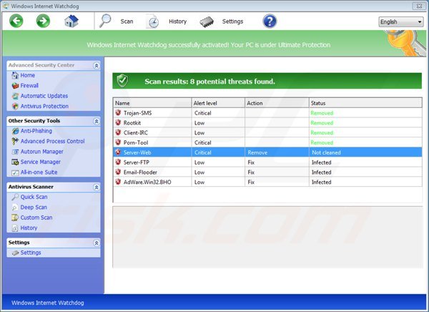Click the Service Manager icon
Image resolution: width=429 pixels, height=312 pixels.
click(x=15, y=162)
